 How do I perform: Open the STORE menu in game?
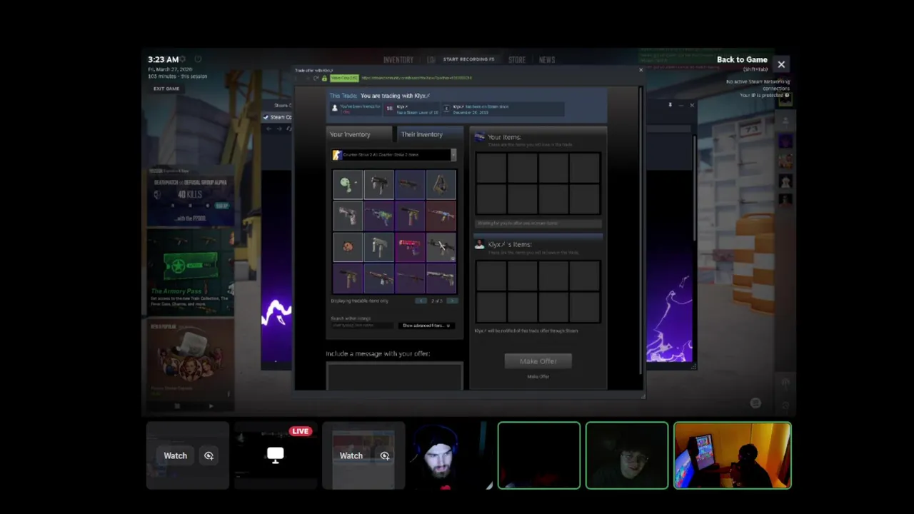516,60
